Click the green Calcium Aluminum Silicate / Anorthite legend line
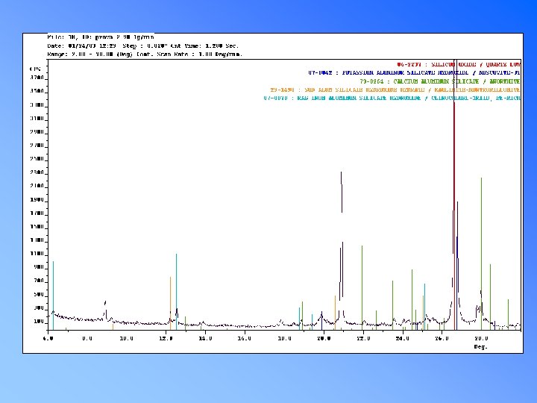This screenshot has height=403, width=537. [440, 81]
